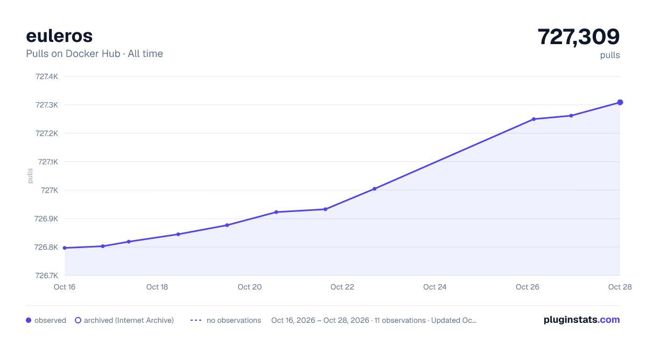Click the dashed 'no observations' legend line
The height and width of the screenshot is (339, 646).
(196, 320)
